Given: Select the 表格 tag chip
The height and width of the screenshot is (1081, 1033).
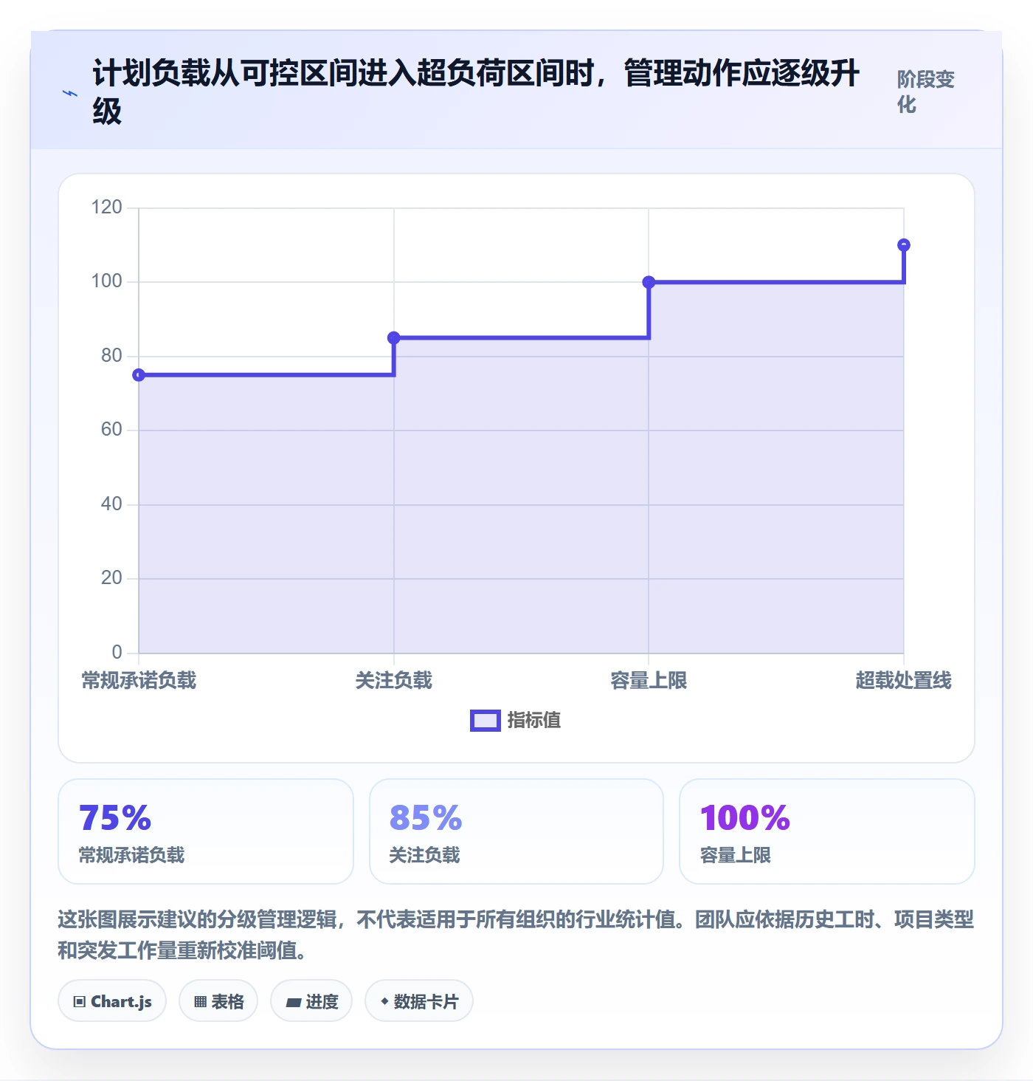Looking at the screenshot, I should [x=218, y=1001].
